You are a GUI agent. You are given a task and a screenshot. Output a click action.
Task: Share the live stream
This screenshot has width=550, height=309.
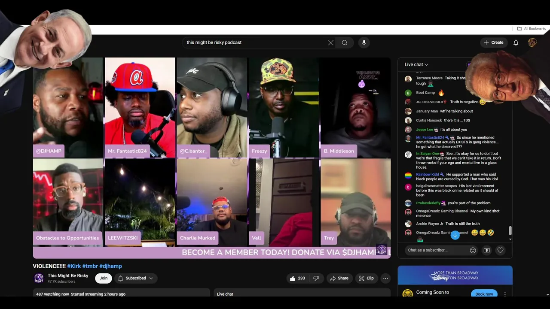point(339,278)
